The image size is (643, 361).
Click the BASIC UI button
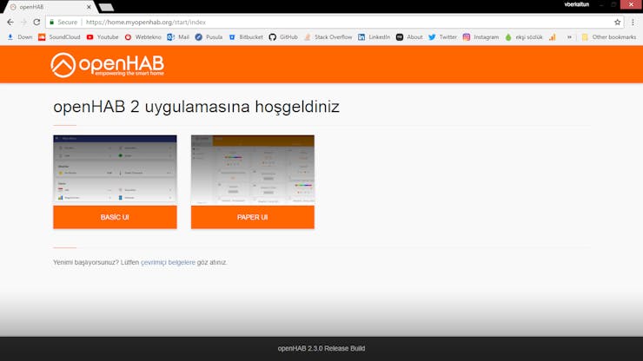pos(115,217)
